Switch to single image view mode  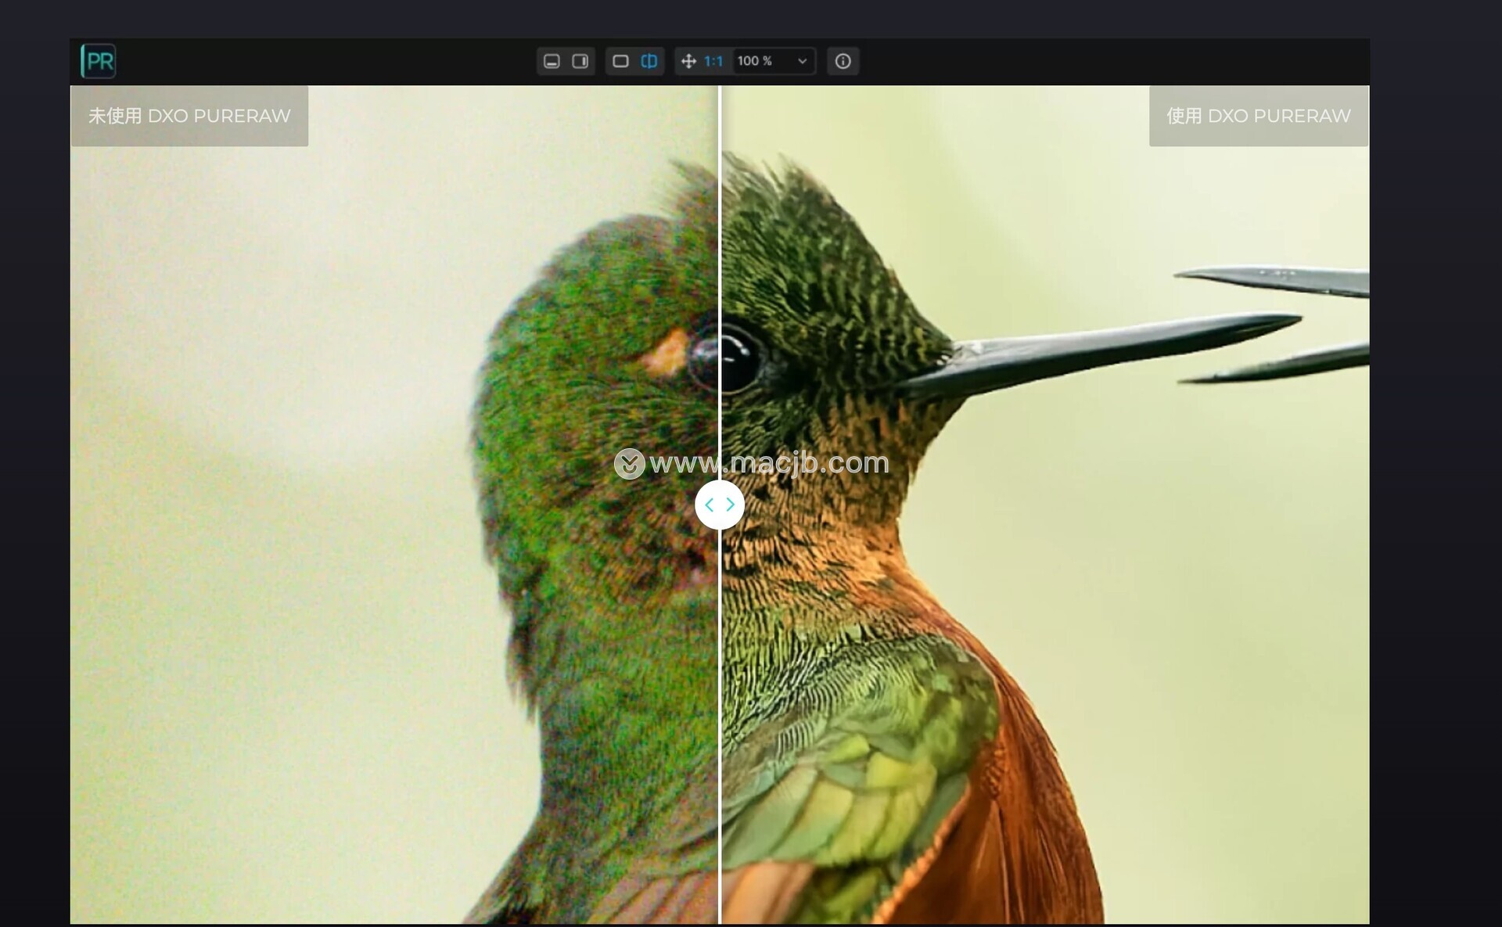point(620,61)
